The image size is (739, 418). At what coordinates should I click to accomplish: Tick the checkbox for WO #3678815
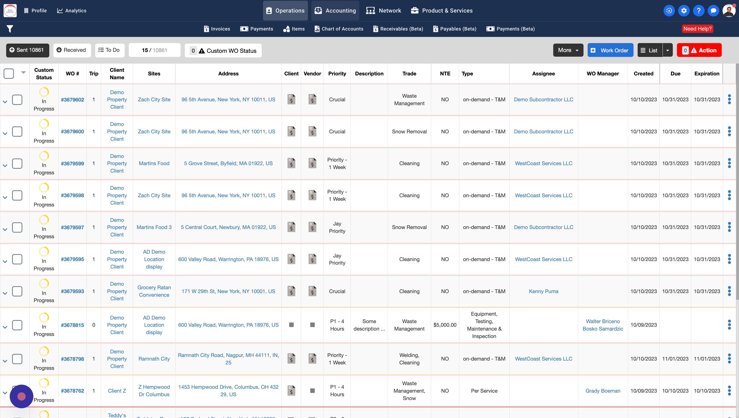(x=17, y=325)
